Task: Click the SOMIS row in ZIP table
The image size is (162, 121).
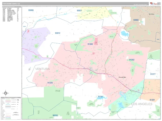Action: click(x=11, y=21)
